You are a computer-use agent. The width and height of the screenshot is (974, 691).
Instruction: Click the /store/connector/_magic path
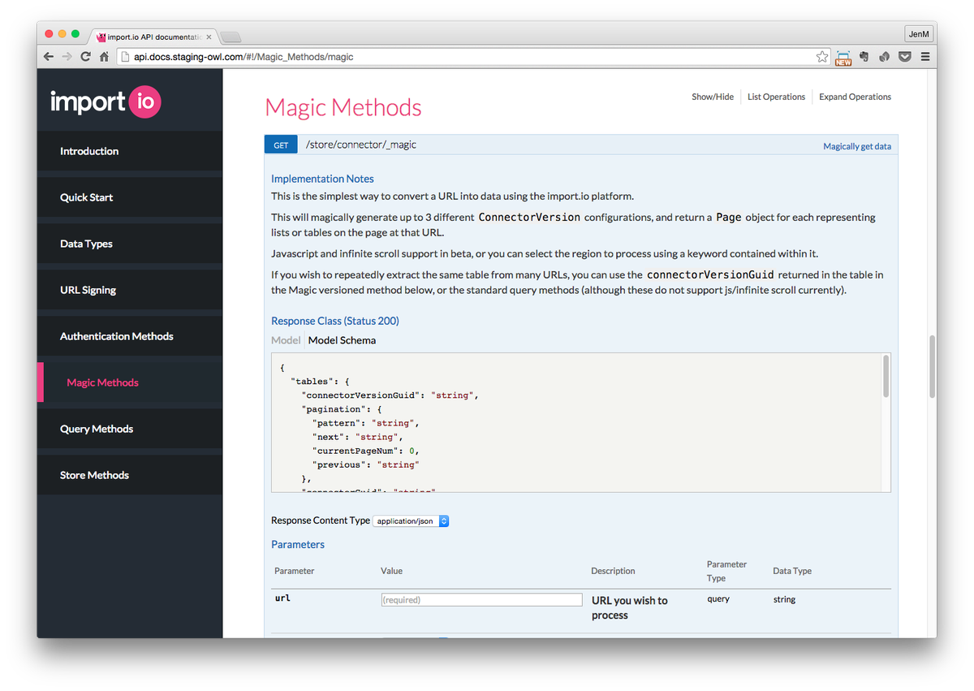pos(361,145)
